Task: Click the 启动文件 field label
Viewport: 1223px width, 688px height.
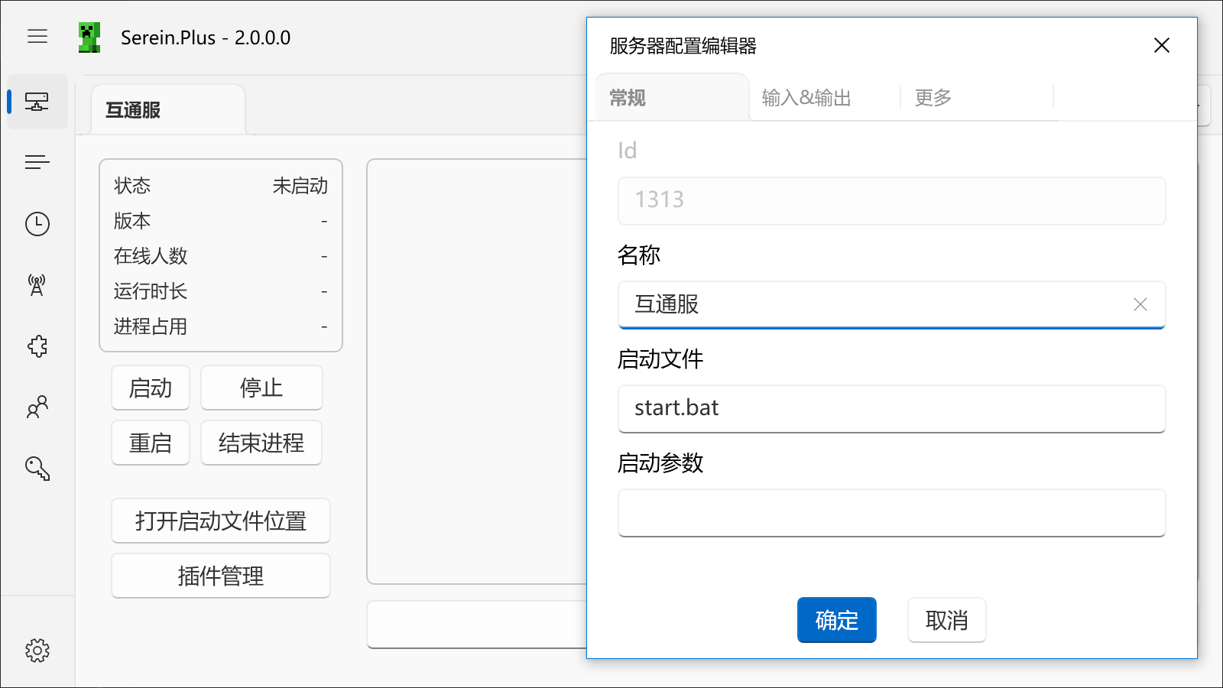Action: (x=660, y=359)
